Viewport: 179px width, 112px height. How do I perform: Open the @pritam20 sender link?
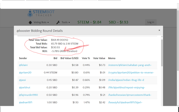25,73
